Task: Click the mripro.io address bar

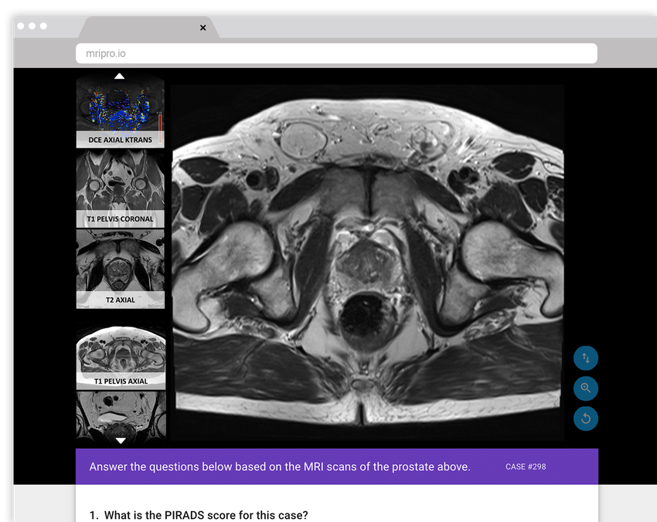Action: (336, 53)
